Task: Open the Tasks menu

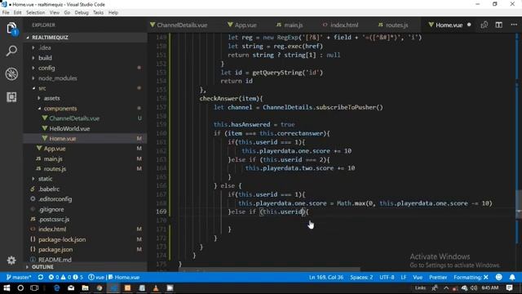Action: pyautogui.click(x=98, y=13)
